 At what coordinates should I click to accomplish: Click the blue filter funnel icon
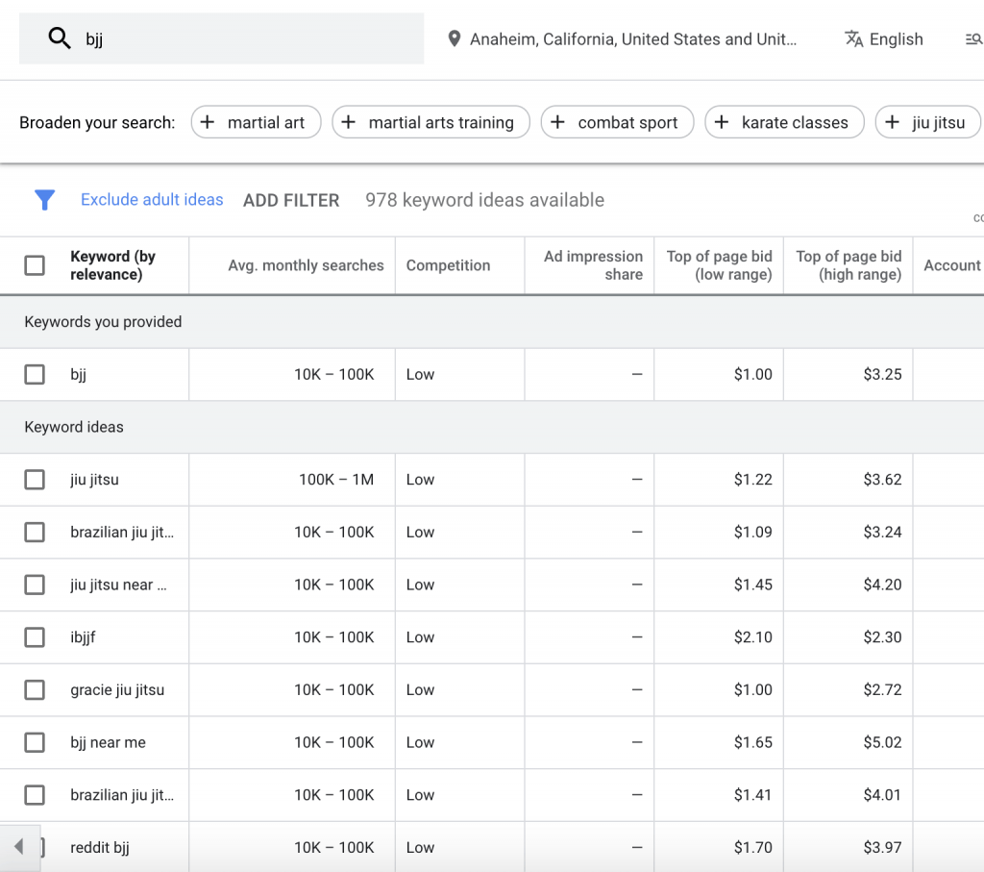pos(44,200)
